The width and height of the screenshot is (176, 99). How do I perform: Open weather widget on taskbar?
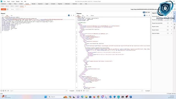[6, 97]
